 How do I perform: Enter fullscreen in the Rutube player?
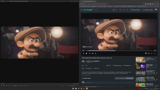click(155, 53)
